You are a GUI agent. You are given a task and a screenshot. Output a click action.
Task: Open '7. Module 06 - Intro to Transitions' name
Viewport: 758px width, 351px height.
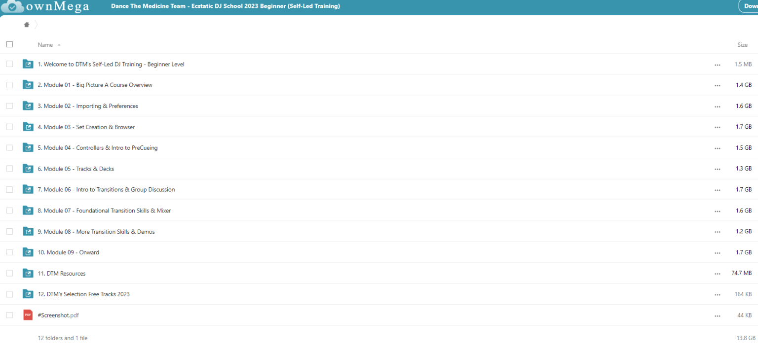click(106, 189)
